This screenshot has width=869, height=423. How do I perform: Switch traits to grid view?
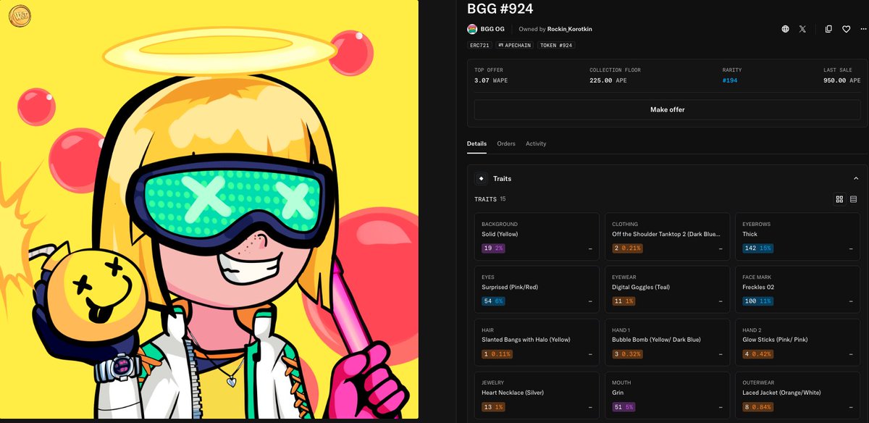pyautogui.click(x=839, y=199)
